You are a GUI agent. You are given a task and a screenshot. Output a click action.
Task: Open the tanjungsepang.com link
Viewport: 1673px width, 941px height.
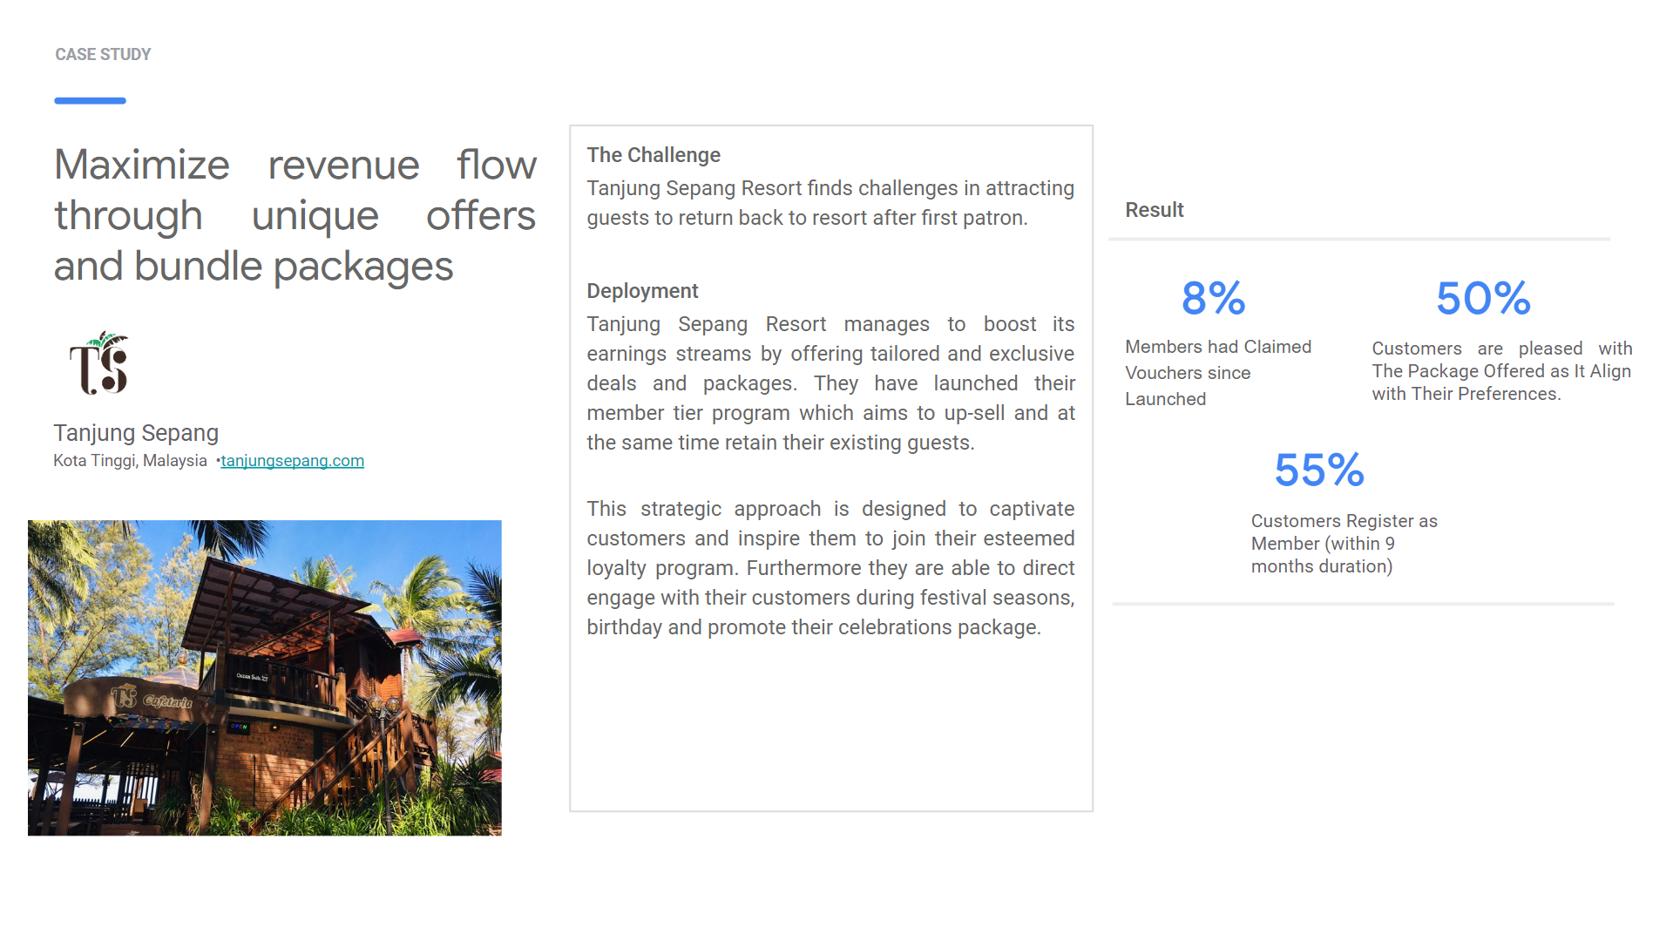tap(292, 461)
